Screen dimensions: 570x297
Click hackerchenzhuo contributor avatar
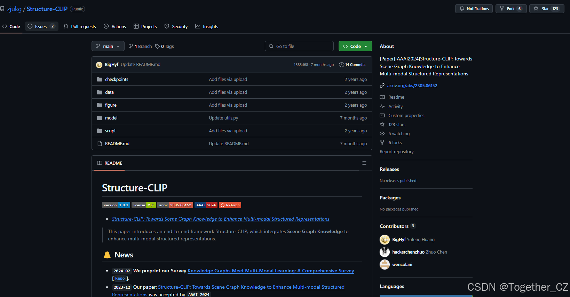point(385,252)
